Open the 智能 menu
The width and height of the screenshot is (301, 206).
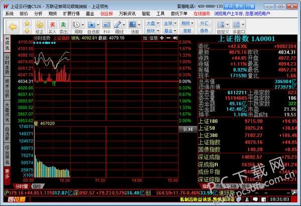pos(146,14)
